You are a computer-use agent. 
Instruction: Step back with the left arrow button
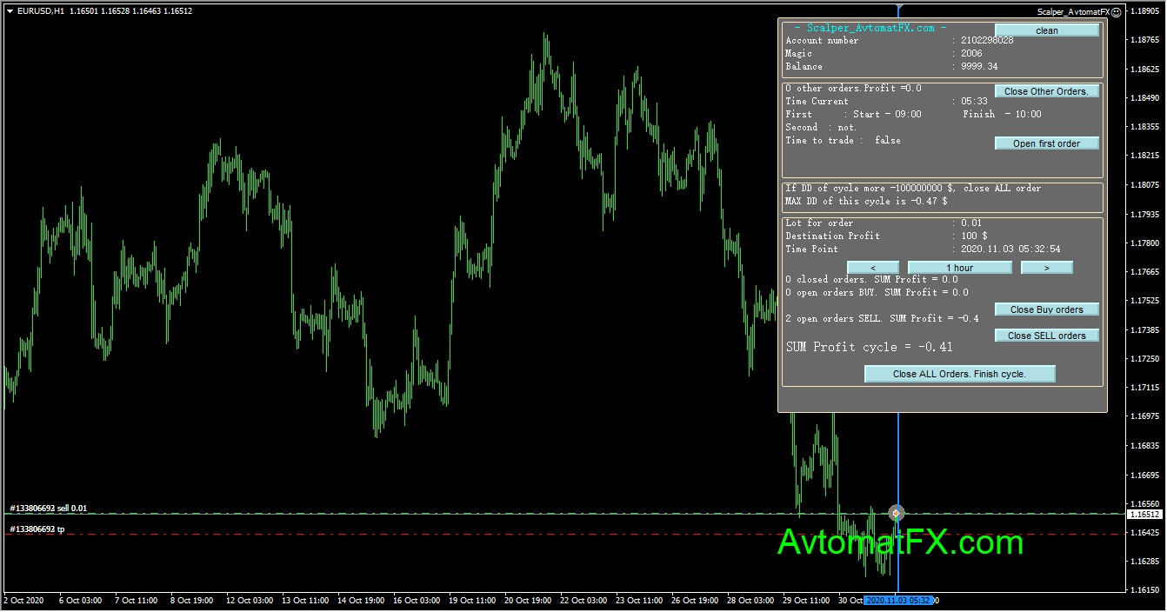(872, 267)
